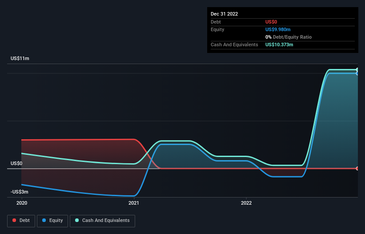Toggle the Cash And Equivalents legend button

102,221
